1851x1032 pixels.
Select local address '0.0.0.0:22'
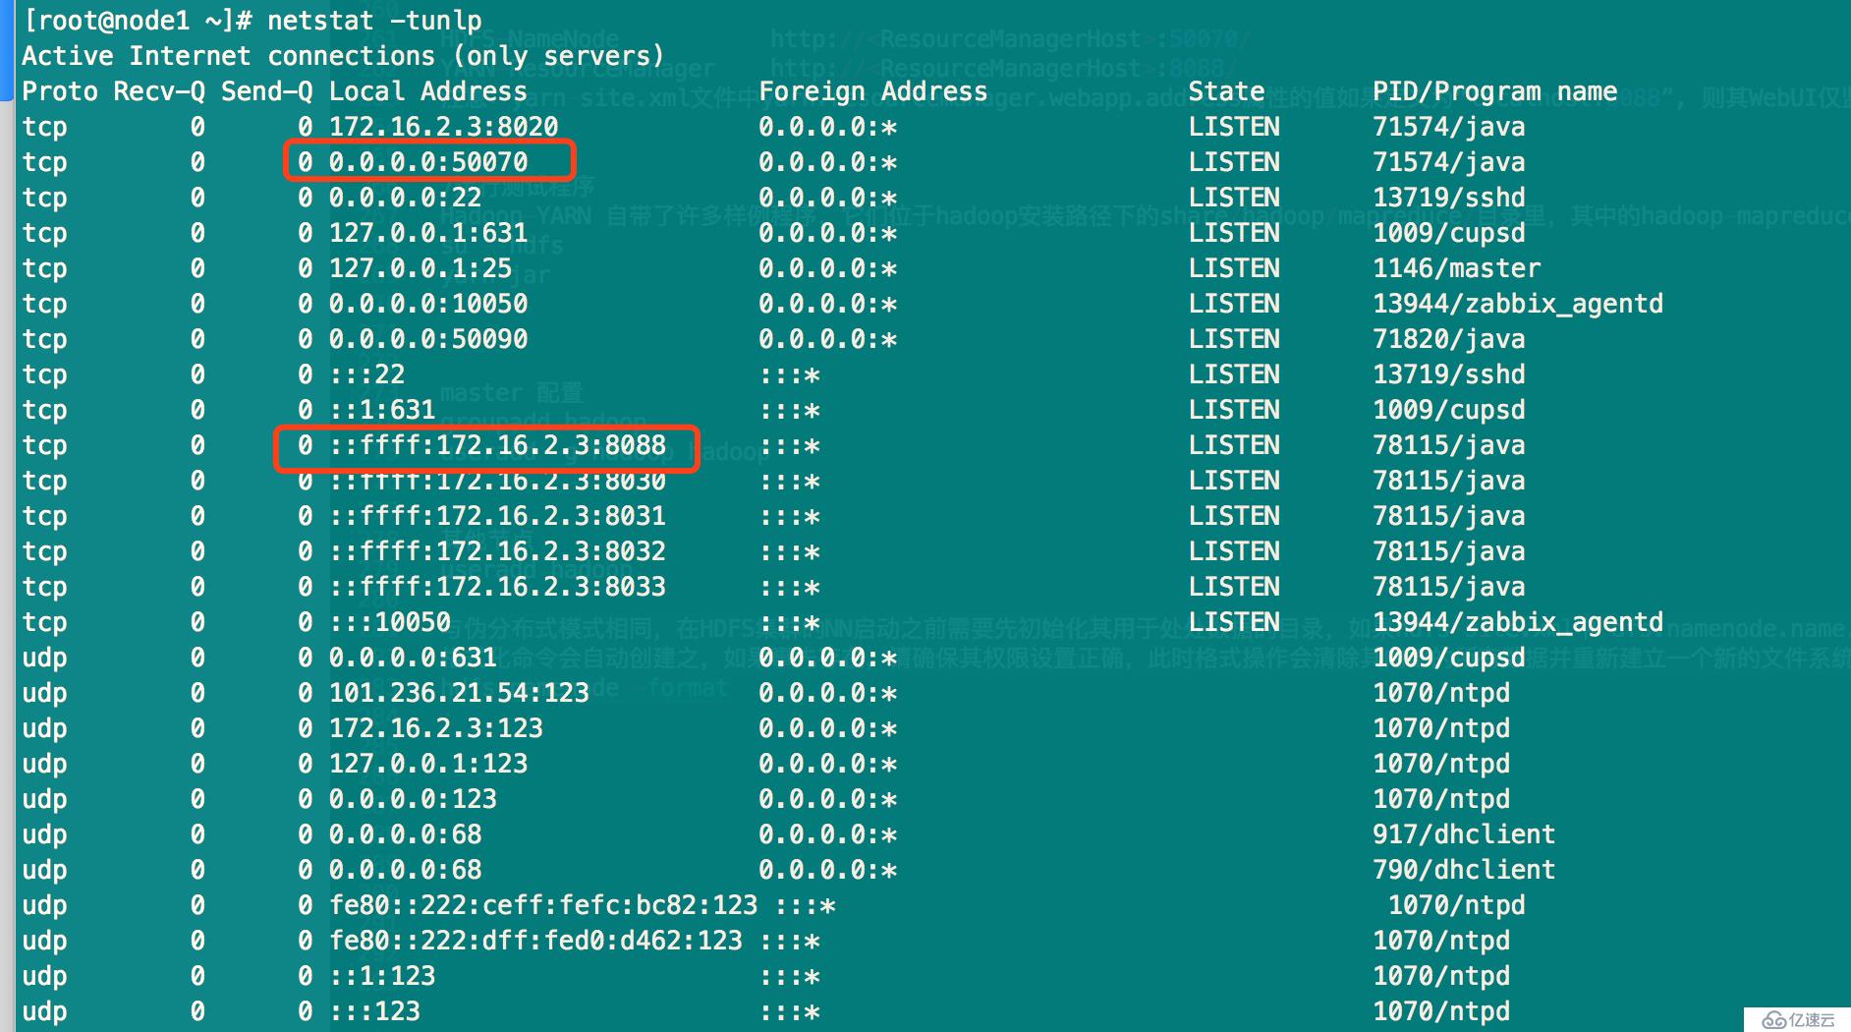(405, 198)
